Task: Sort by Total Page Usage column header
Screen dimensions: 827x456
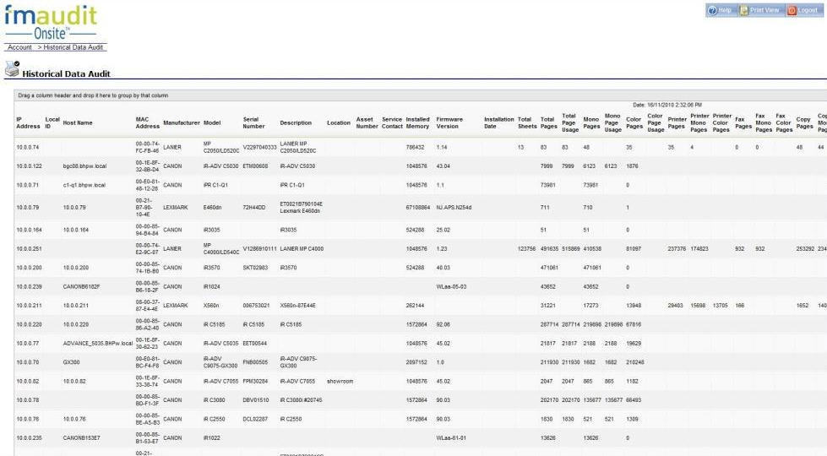Action: point(570,122)
